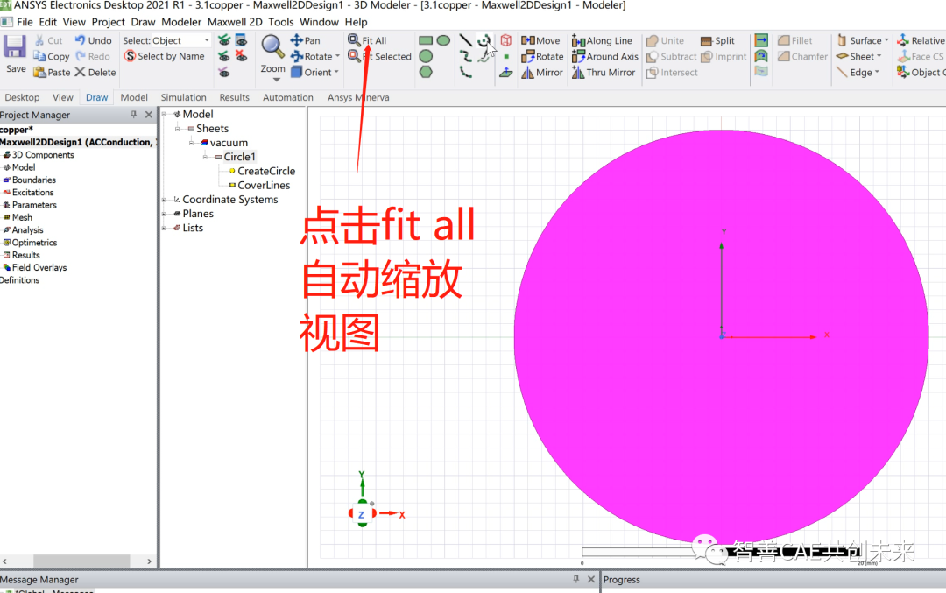946x593 pixels.
Task: Pin the Project Manager panel
Action: pos(136,113)
